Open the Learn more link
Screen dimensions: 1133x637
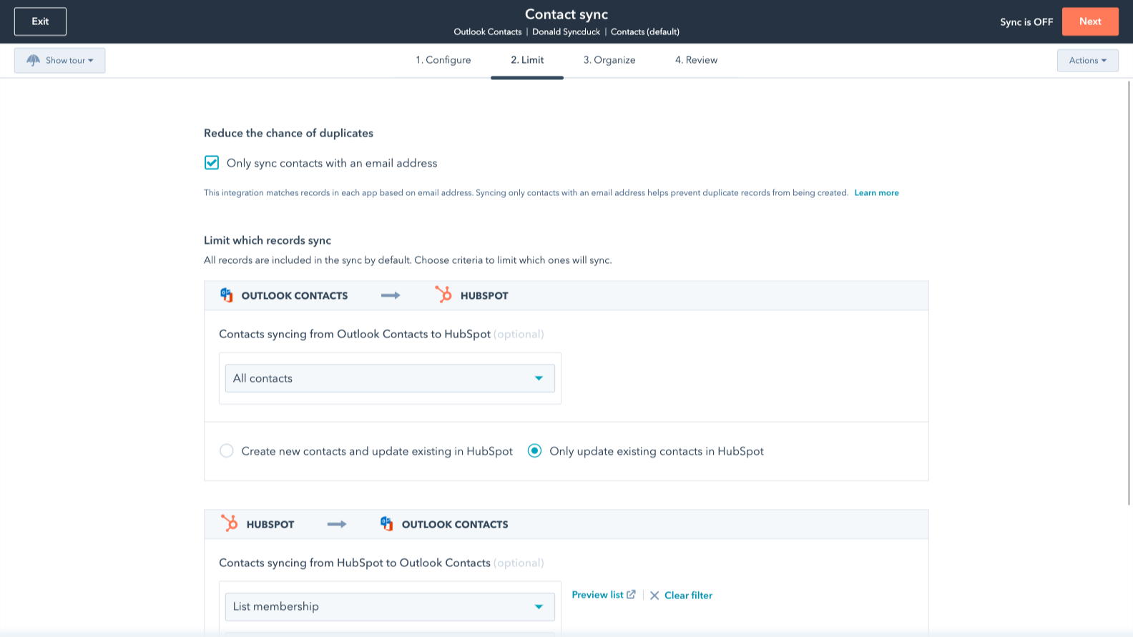876,193
